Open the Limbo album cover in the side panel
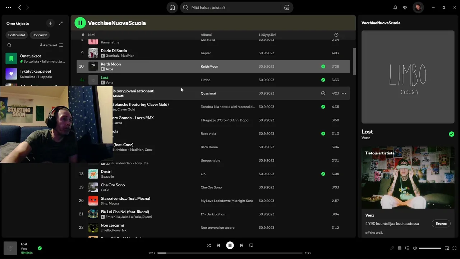The image size is (460, 259). (408, 77)
